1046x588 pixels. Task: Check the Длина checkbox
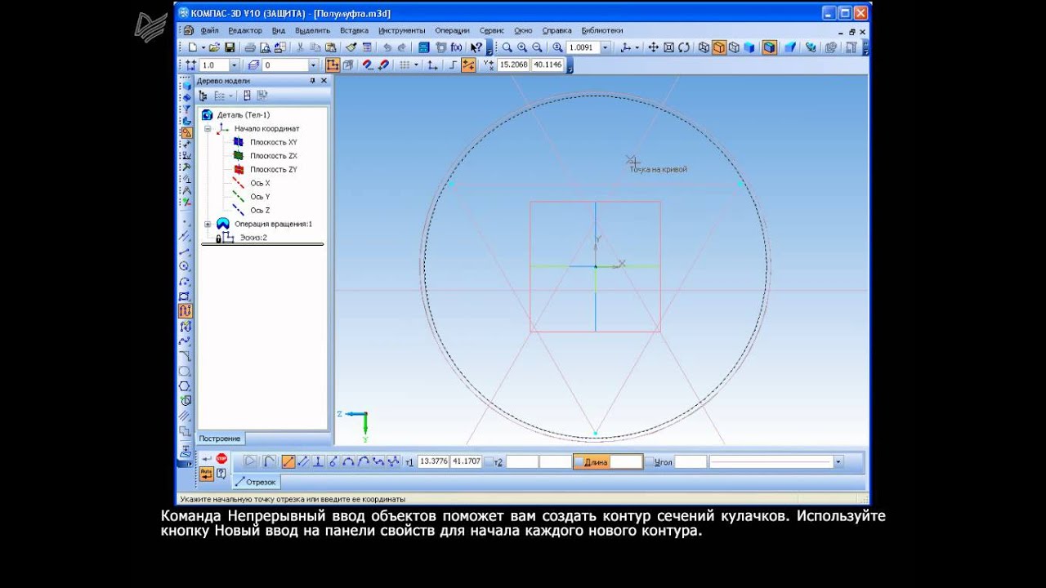click(579, 462)
